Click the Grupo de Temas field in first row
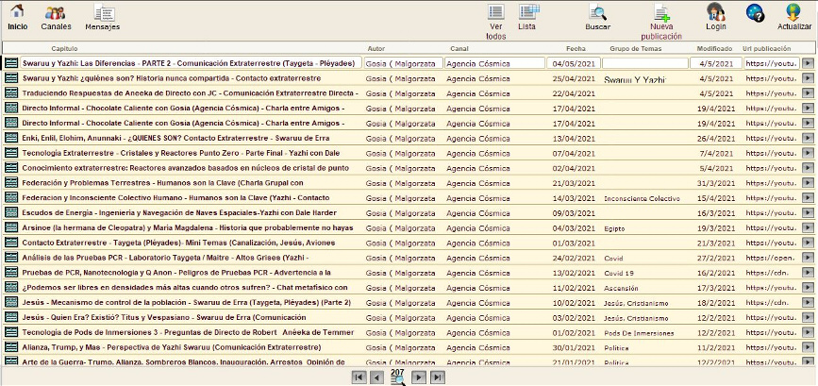Image resolution: width=818 pixels, height=386 pixels. (645, 63)
